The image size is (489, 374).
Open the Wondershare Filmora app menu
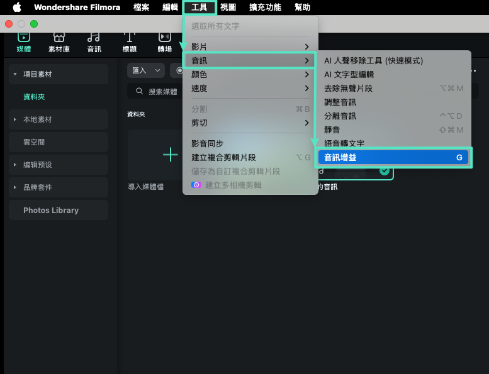point(77,7)
